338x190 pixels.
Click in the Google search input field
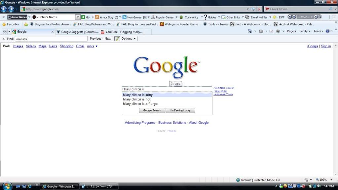point(167,89)
